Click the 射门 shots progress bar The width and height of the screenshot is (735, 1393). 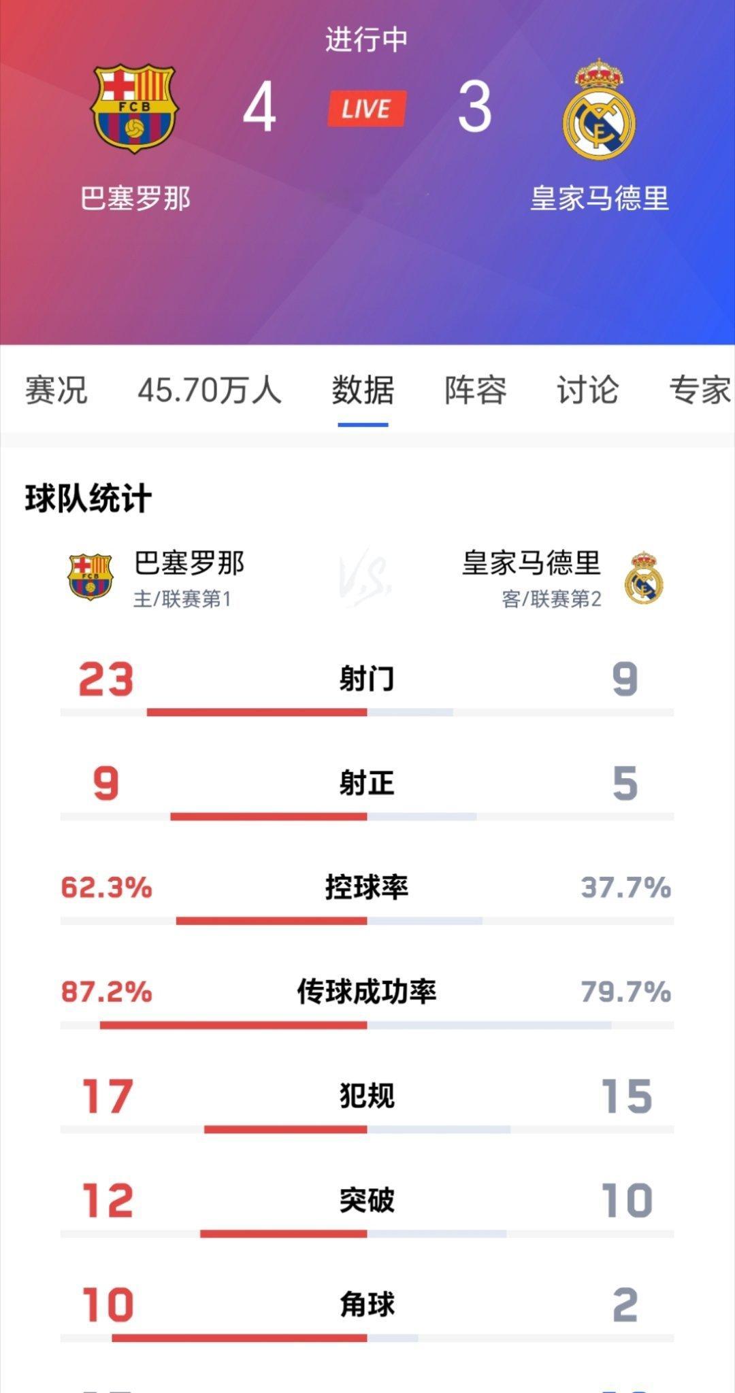coord(367,712)
